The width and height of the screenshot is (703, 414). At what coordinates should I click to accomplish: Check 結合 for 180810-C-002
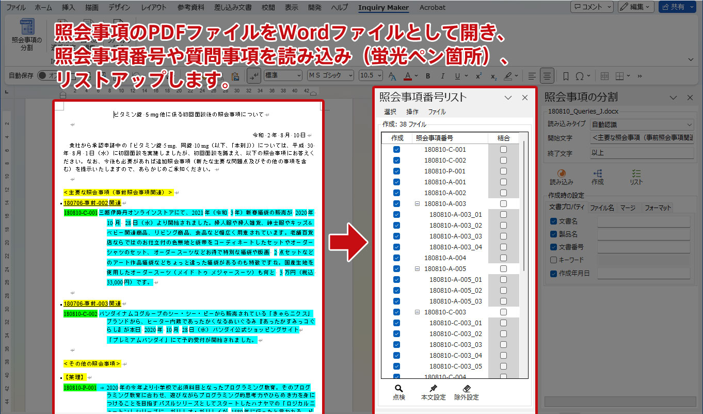click(x=503, y=160)
